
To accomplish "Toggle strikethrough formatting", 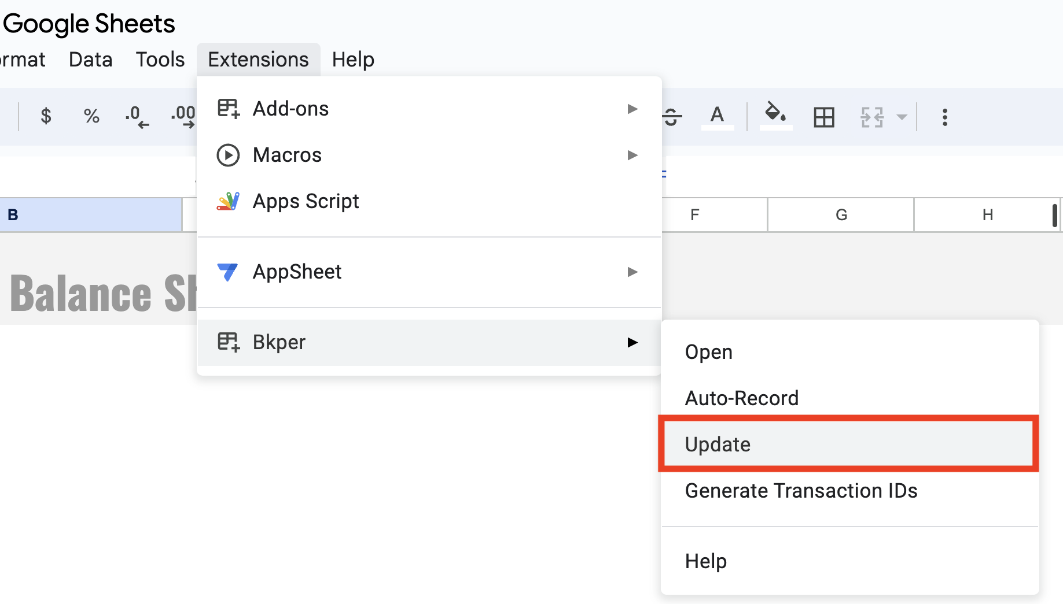I will (671, 116).
